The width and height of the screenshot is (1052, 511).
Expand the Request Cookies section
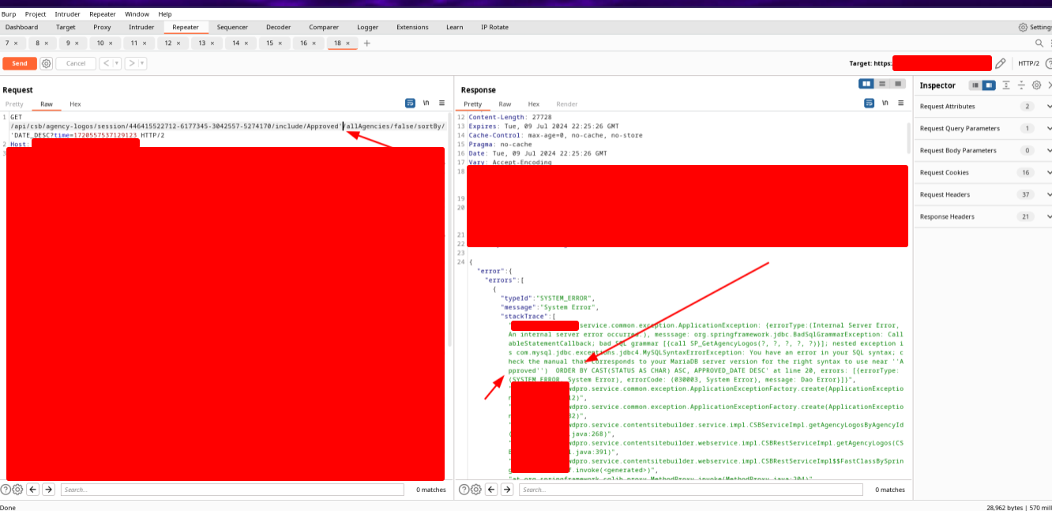[x=1049, y=172]
